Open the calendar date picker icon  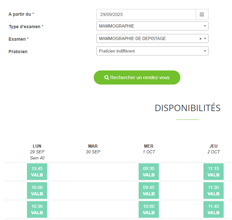click(x=202, y=14)
